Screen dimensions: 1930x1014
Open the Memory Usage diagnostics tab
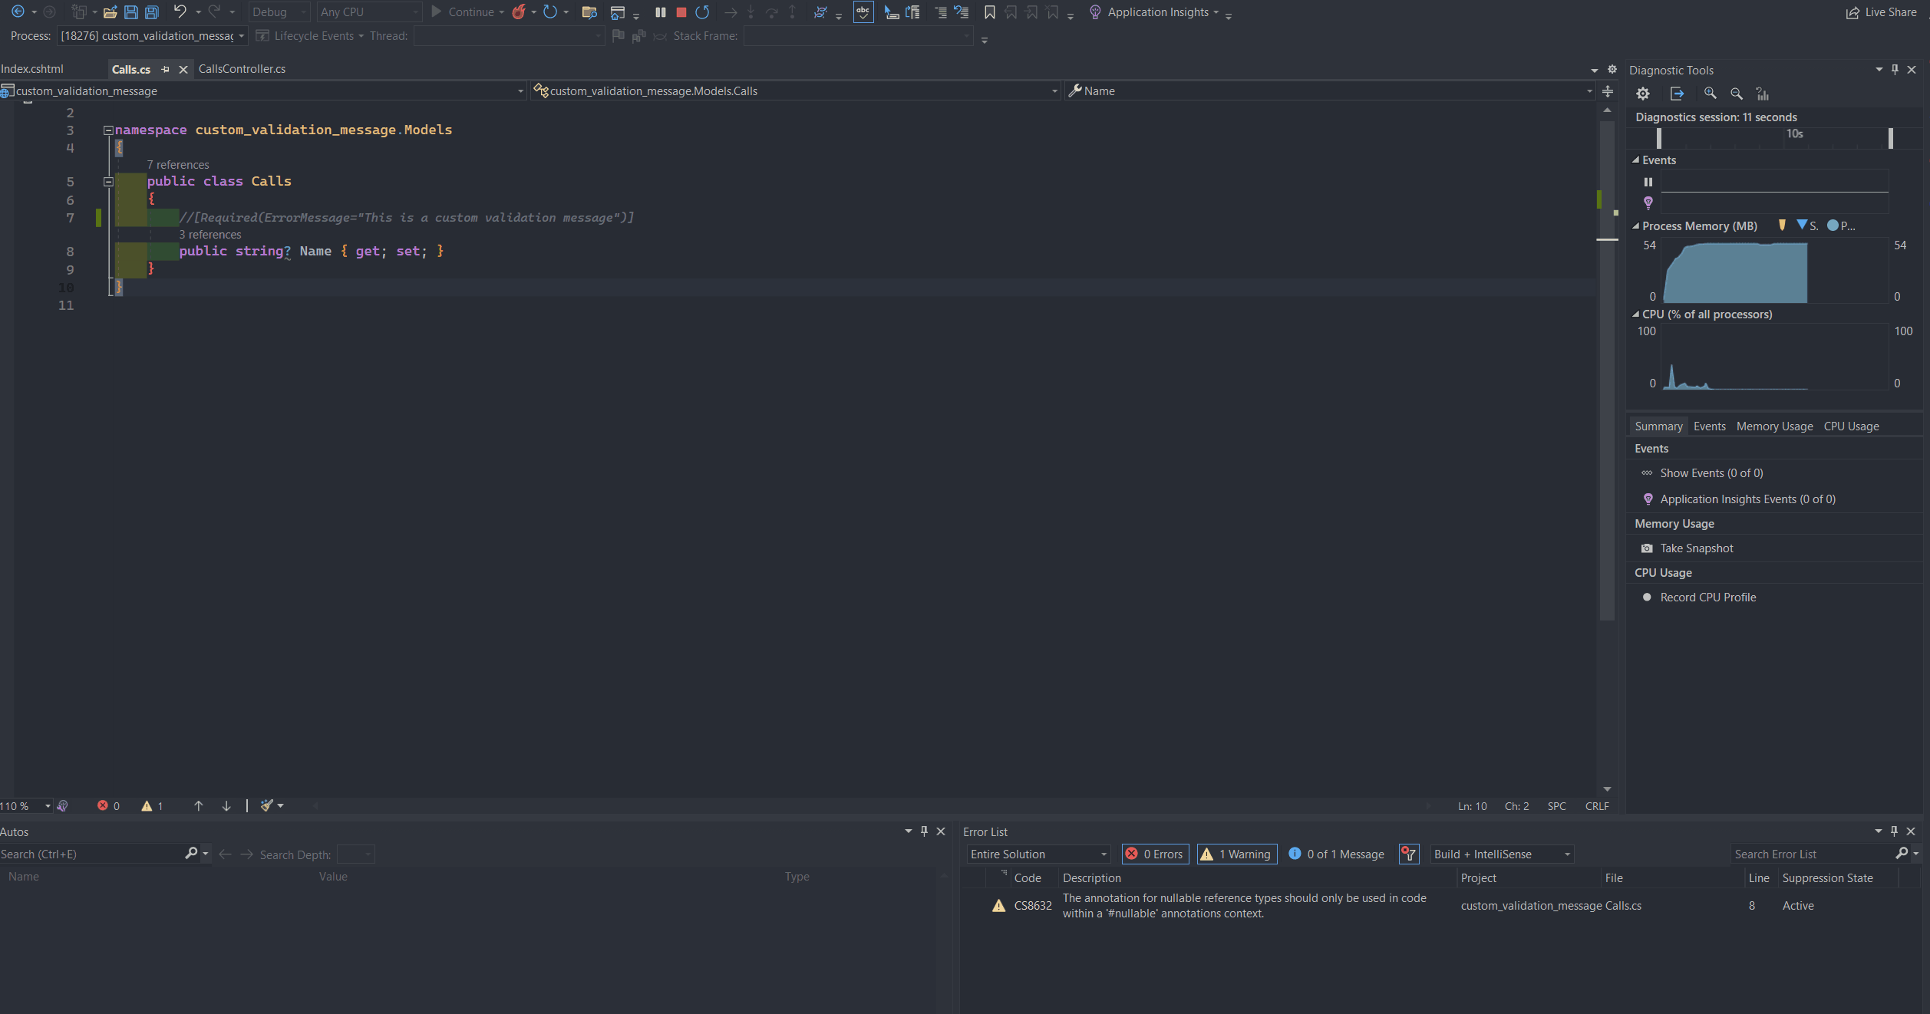[1774, 426]
